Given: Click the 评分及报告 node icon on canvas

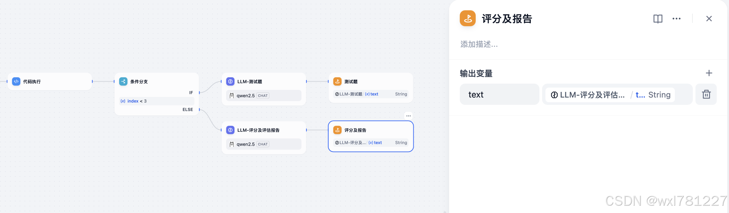Looking at the screenshot, I should [x=337, y=130].
